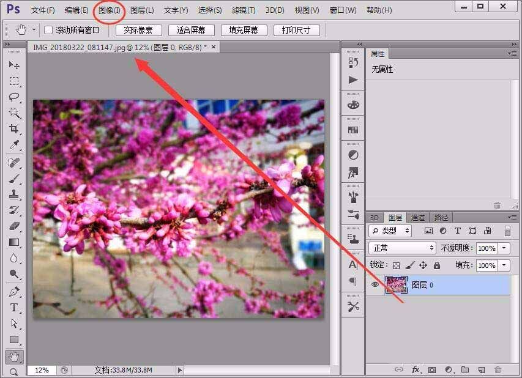Viewport: 522px width, 378px height.
Task: Click the 图层 0 layer thumbnail
Action: coord(396,284)
